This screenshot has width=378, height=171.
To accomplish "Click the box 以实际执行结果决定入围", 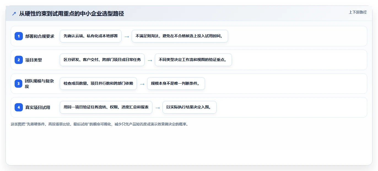I will [190, 107].
